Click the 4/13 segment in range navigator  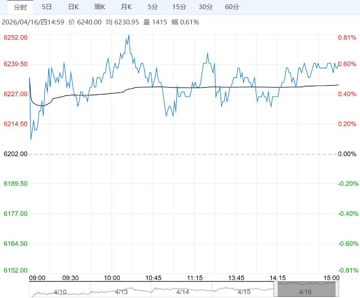coord(121,291)
